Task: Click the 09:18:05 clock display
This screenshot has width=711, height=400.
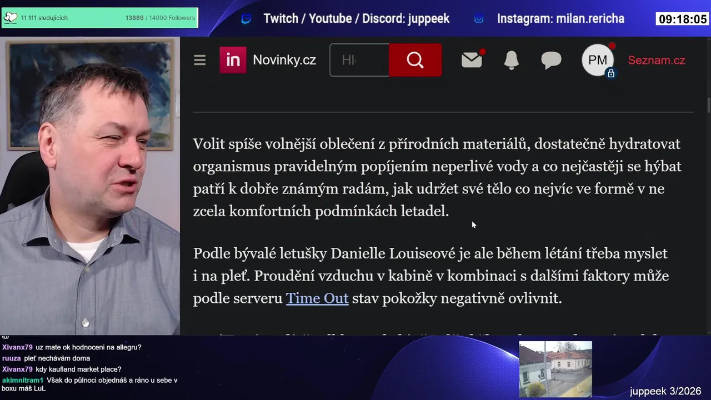Action: tap(683, 19)
